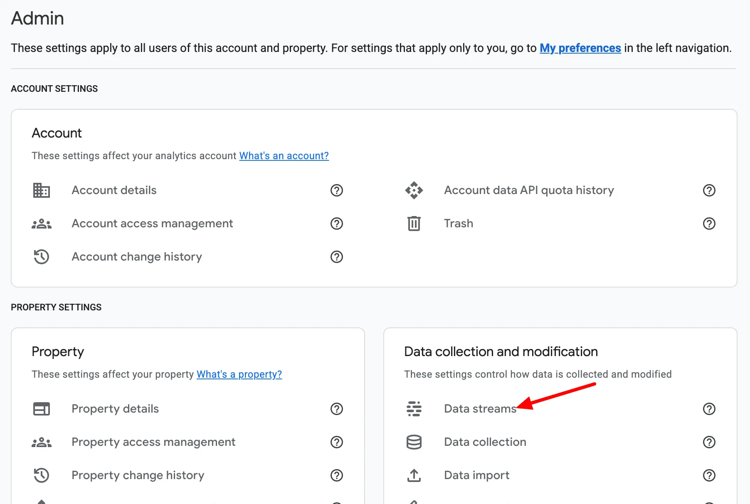Open Data import
This screenshot has width=750, height=504.
[476, 475]
